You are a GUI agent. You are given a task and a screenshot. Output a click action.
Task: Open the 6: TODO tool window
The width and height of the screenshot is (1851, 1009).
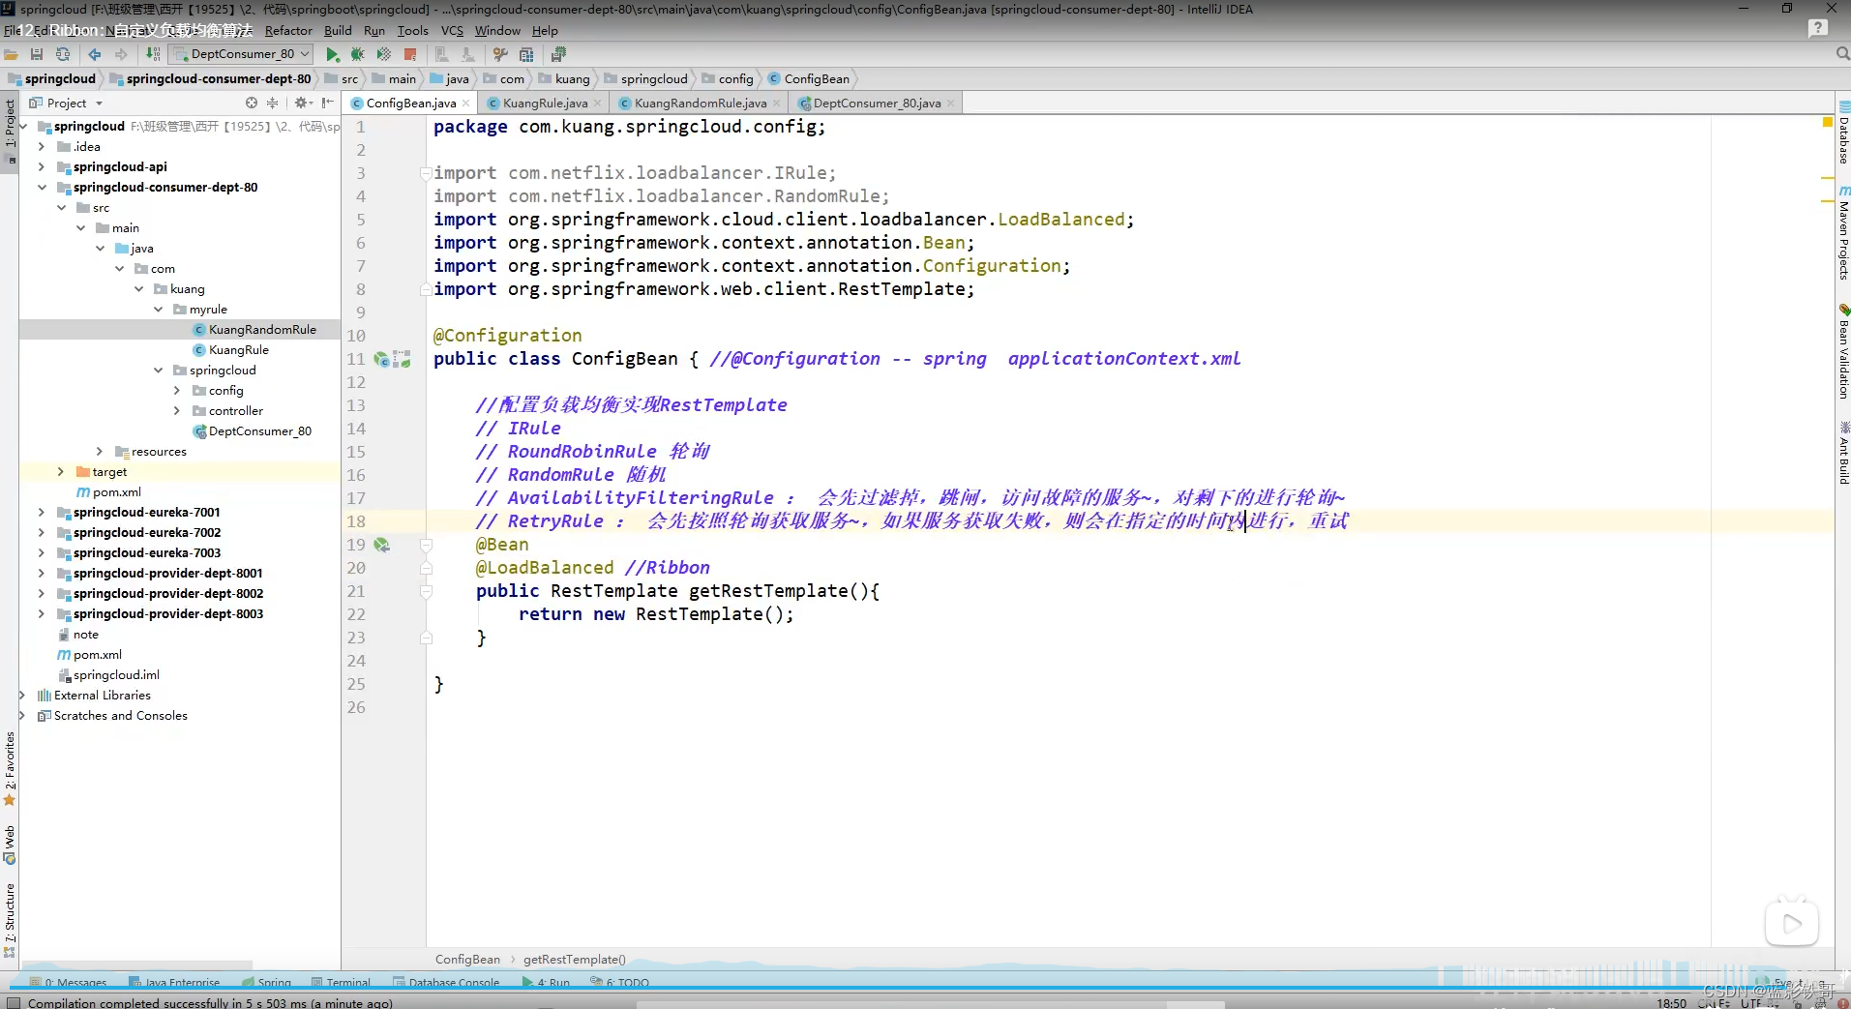(x=620, y=982)
